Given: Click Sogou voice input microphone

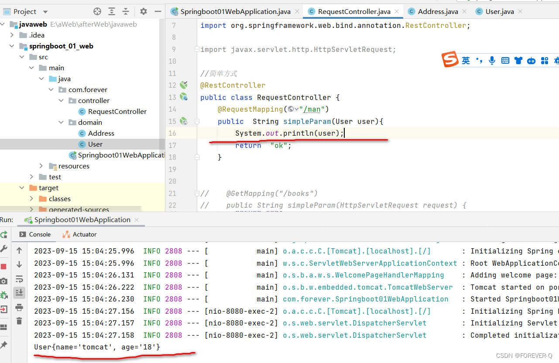Looking at the screenshot, I should (x=492, y=61).
